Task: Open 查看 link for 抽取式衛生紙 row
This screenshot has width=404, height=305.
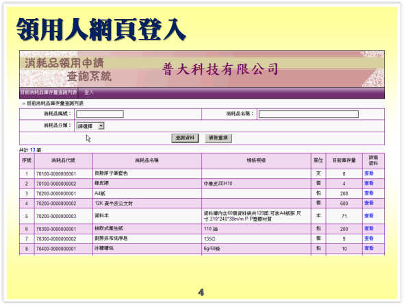Action: point(368,228)
